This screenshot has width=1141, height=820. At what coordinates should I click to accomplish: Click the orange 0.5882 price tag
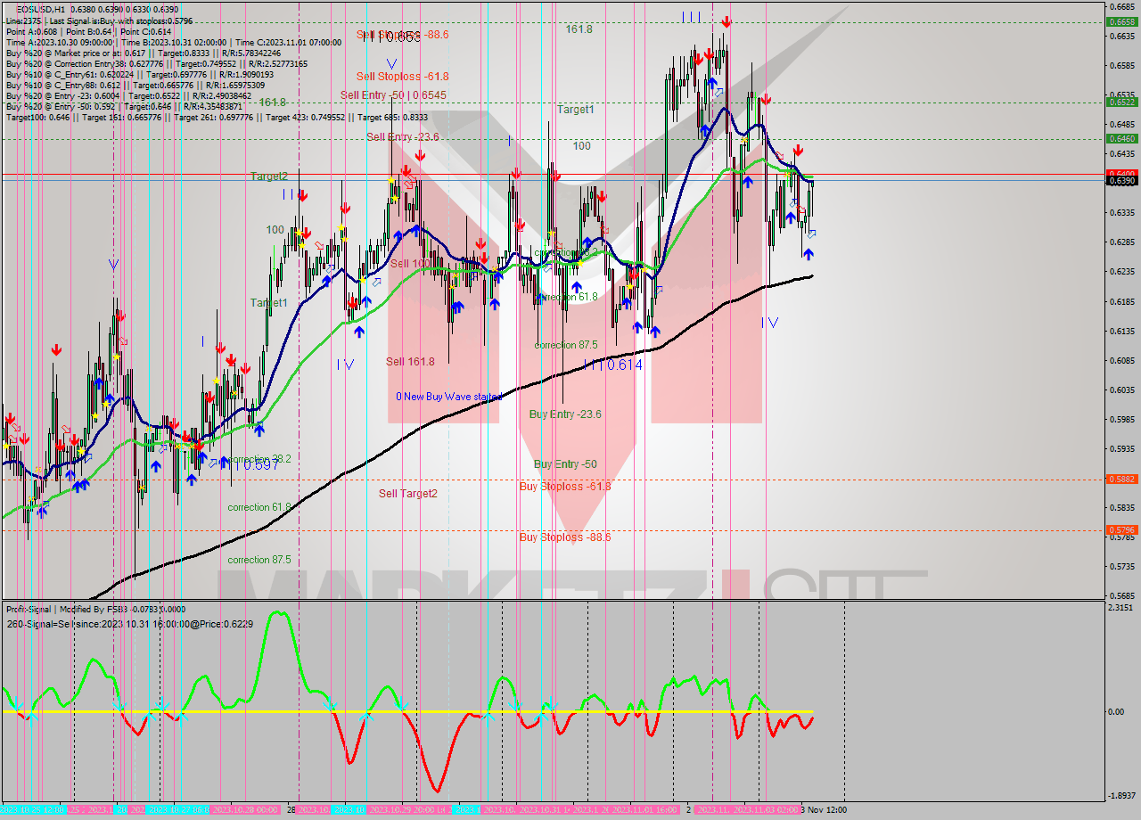[1120, 479]
